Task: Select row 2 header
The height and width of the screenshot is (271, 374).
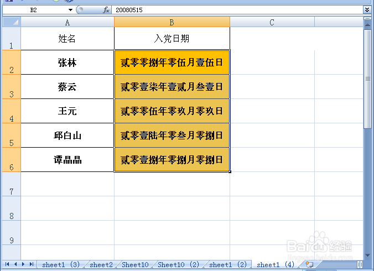Action: (x=12, y=62)
